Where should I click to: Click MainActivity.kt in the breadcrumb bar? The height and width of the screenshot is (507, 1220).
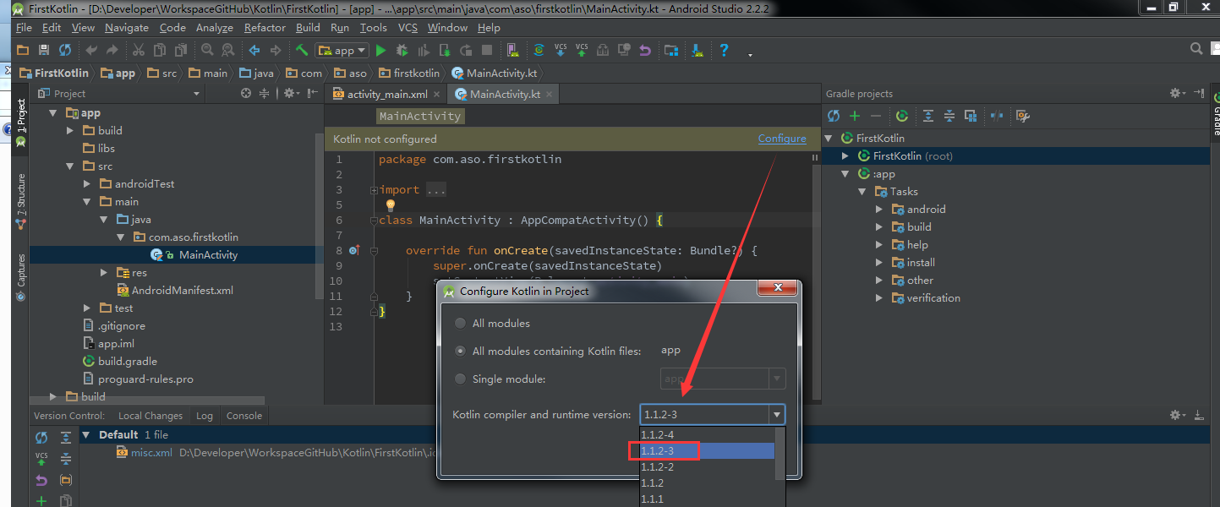495,73
